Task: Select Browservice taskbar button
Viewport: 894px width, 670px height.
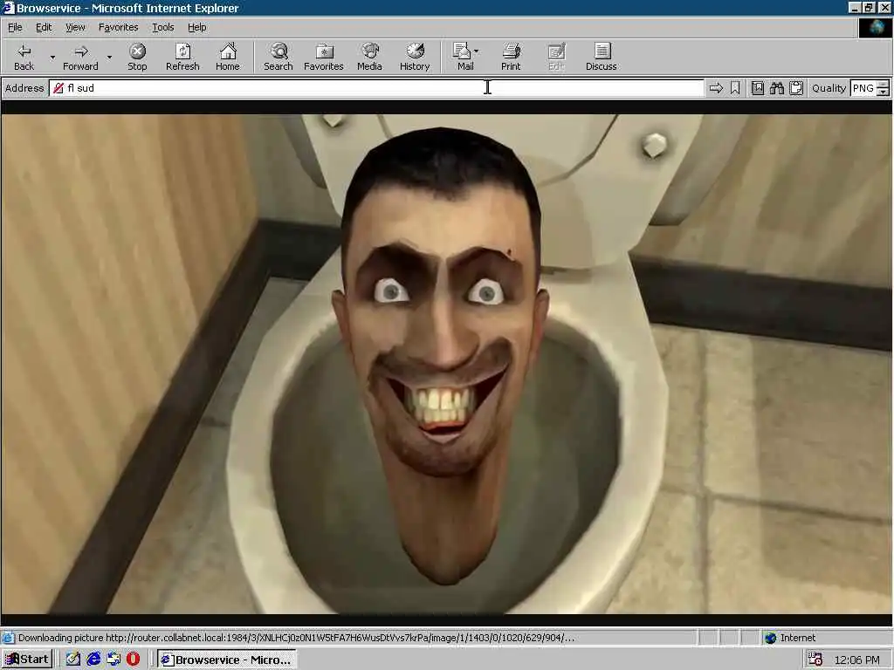Action: 226,660
